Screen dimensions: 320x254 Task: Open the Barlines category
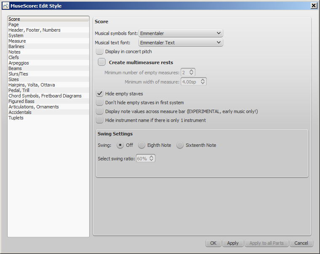pos(48,46)
